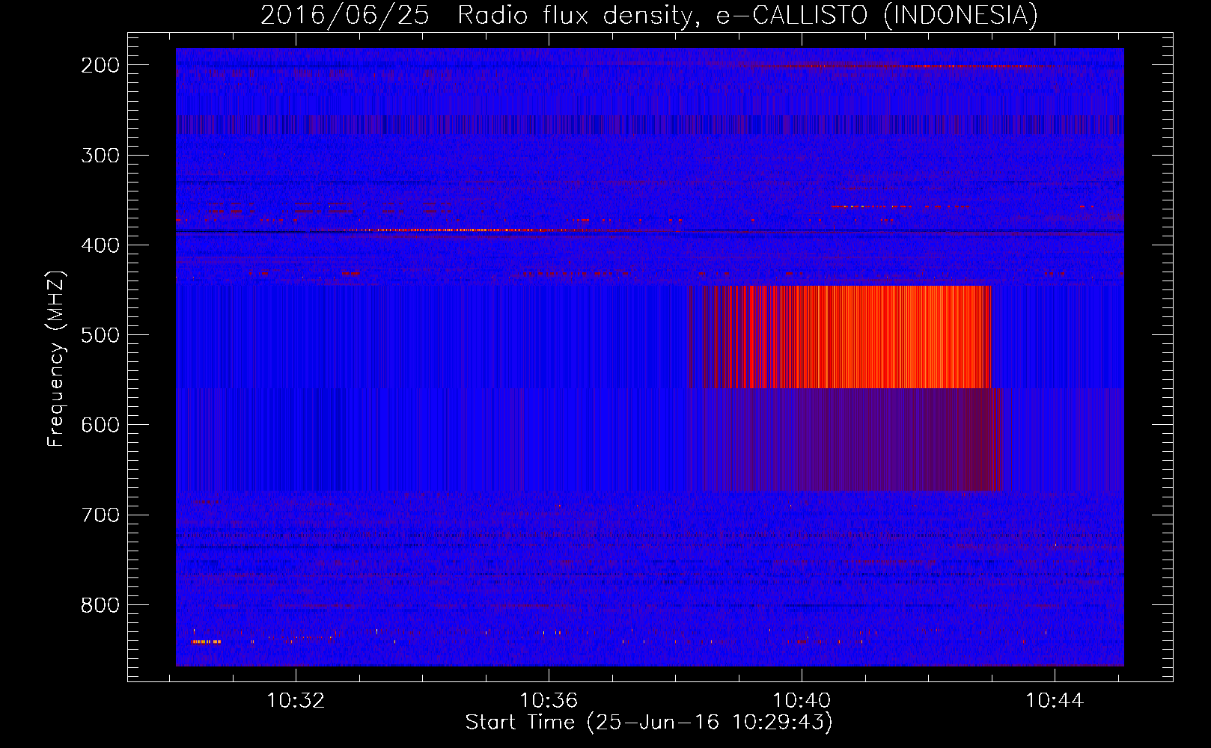Click the Frequency (MHZ) axis label
Viewport: 1211px width, 748px height.
coord(56,359)
